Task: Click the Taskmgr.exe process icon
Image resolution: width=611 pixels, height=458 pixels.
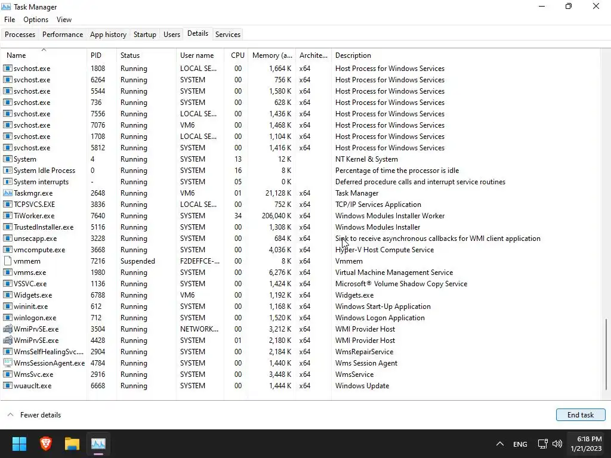Action: click(7, 193)
